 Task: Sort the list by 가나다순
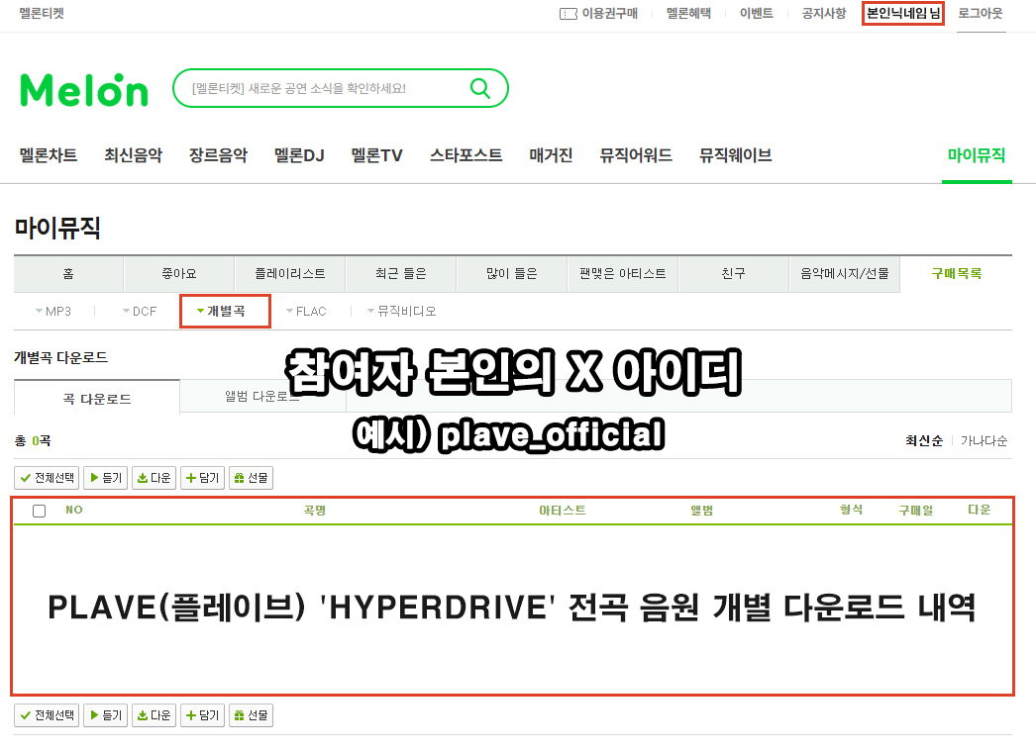984,441
